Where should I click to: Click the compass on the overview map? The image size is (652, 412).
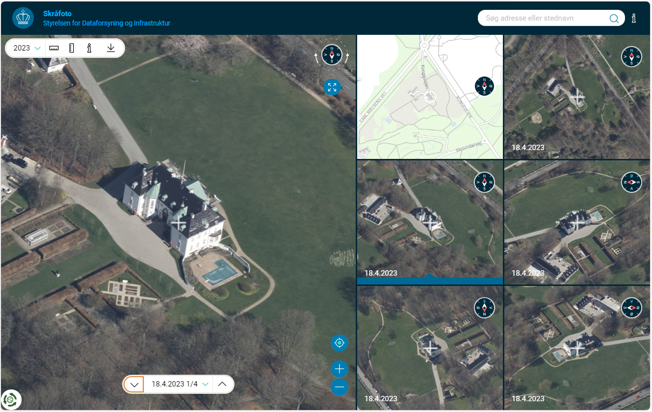485,86
